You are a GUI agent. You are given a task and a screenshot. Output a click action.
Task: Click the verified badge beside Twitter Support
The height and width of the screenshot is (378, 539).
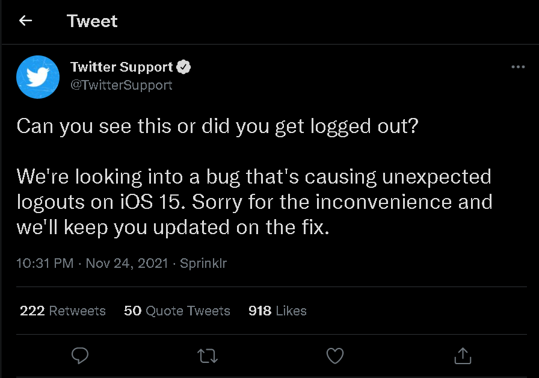pos(183,67)
